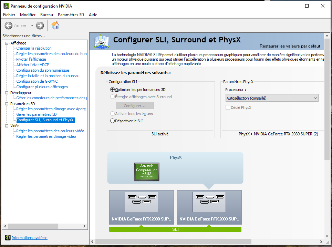Click the green SLI bridge bar
Image resolution: width=332 pixels, height=247 pixels.
pyautogui.click(x=175, y=229)
